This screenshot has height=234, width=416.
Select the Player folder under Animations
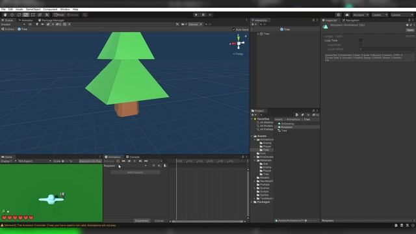[x=265, y=146]
